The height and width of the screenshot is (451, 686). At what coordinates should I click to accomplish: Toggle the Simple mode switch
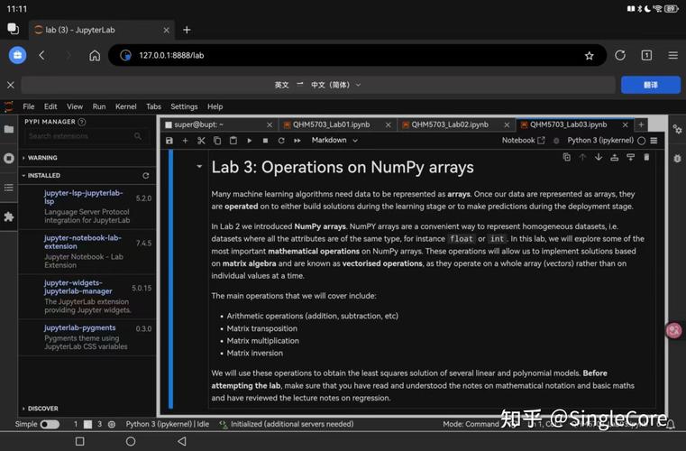[50, 424]
